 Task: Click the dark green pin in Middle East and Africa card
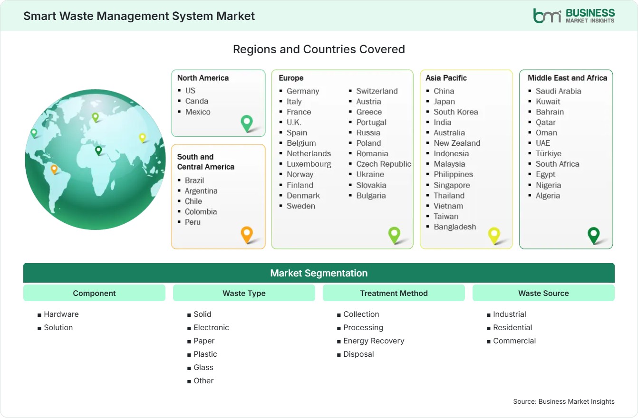[593, 235]
